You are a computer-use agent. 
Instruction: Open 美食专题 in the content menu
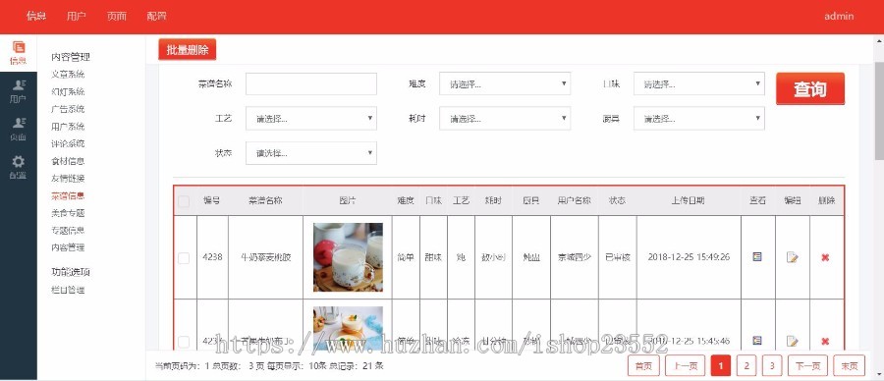click(x=68, y=213)
